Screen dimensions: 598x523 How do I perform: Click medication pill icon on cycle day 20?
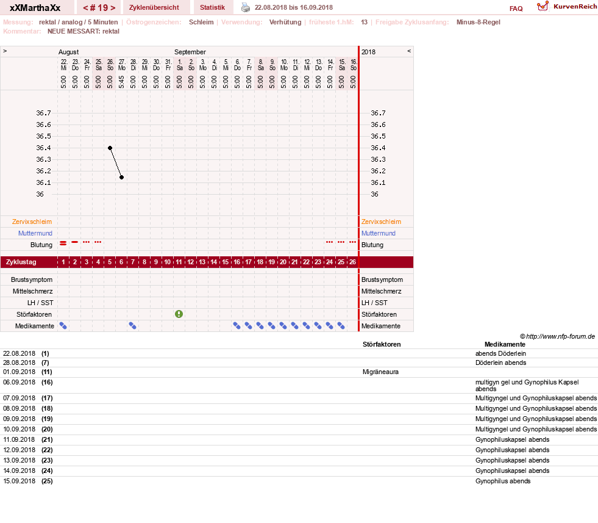coord(283,326)
